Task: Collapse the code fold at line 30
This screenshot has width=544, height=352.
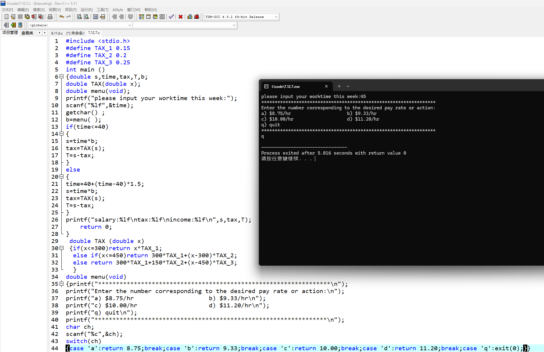Action: click(x=62, y=248)
